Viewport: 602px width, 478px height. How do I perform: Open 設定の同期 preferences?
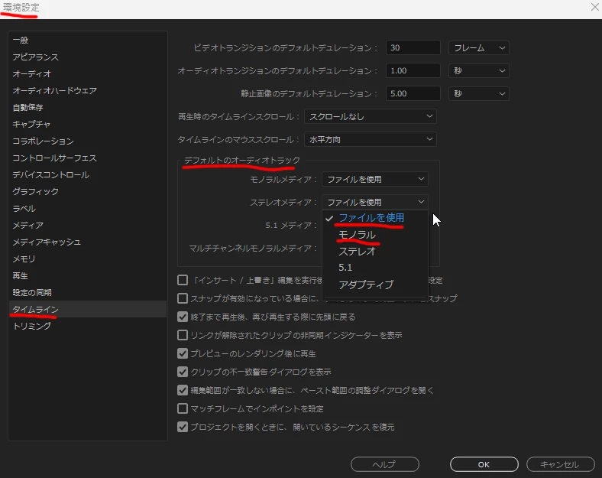click(x=32, y=292)
